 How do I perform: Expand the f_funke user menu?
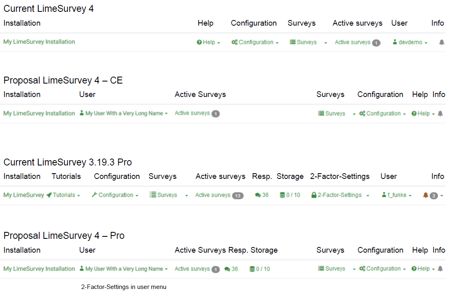point(399,195)
